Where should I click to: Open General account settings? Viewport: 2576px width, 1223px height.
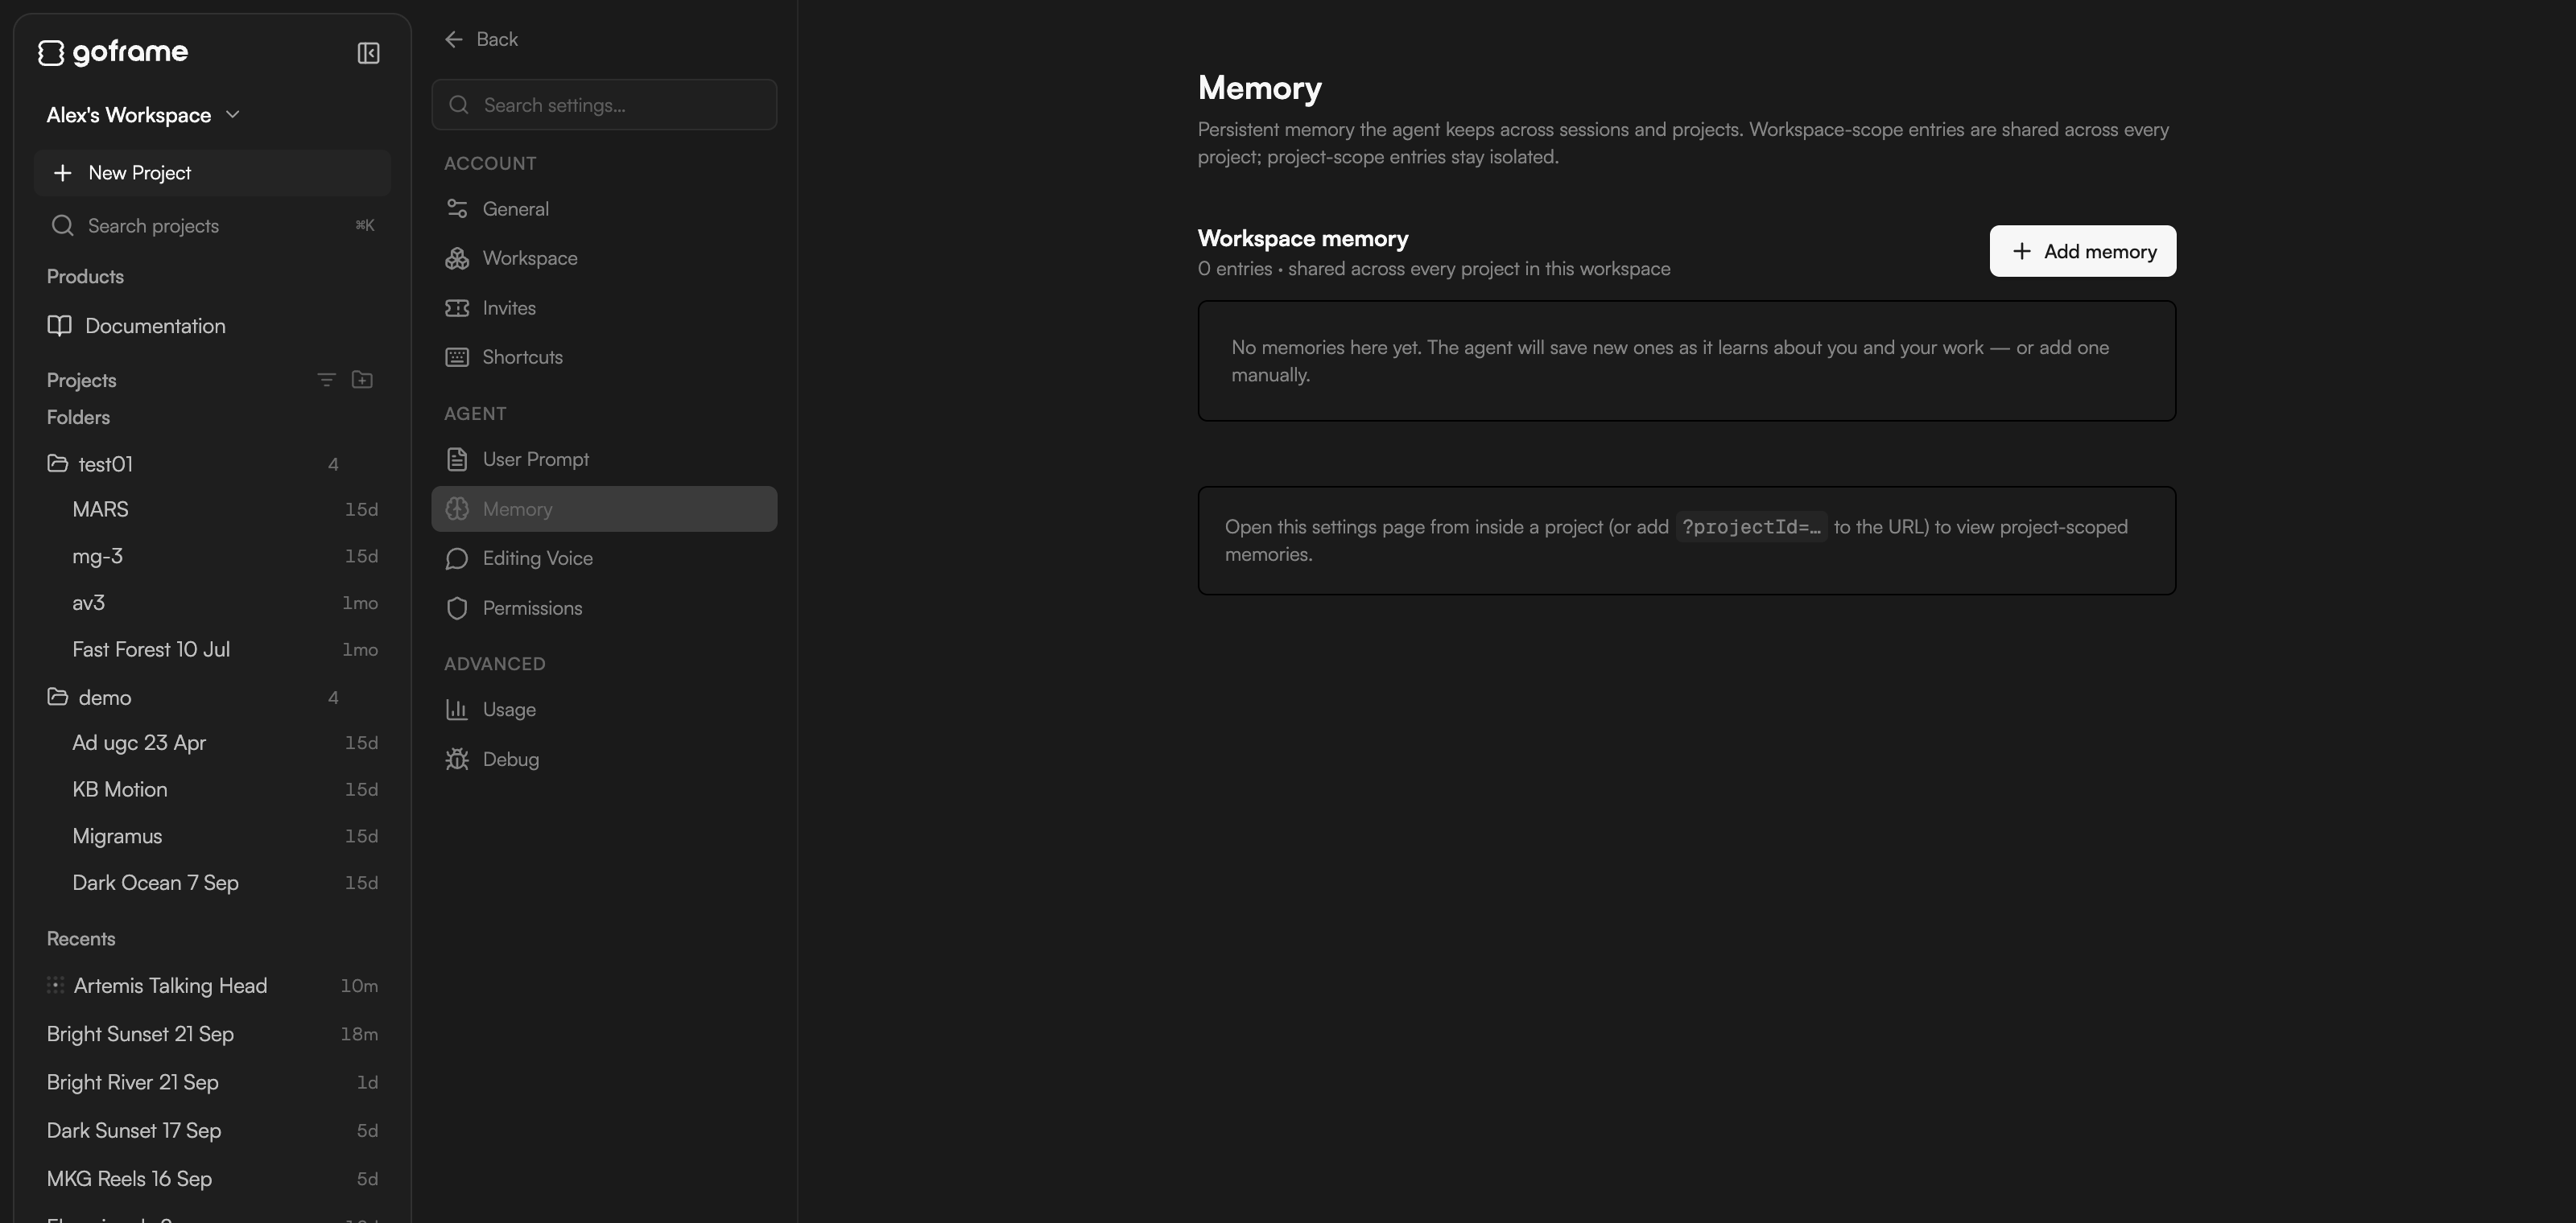coord(604,209)
